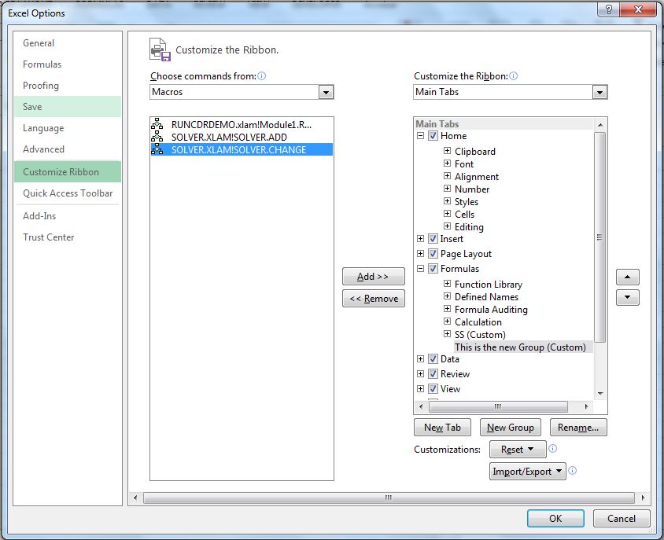Click the Cancel button
The height and width of the screenshot is (540, 664).
[622, 519]
